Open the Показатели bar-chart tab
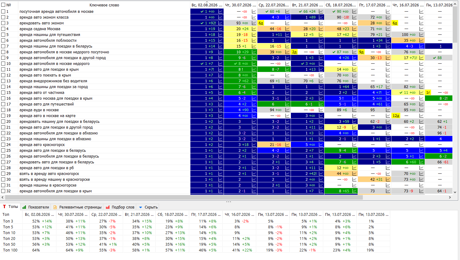The width and height of the screenshot is (460, 260). coord(36,207)
